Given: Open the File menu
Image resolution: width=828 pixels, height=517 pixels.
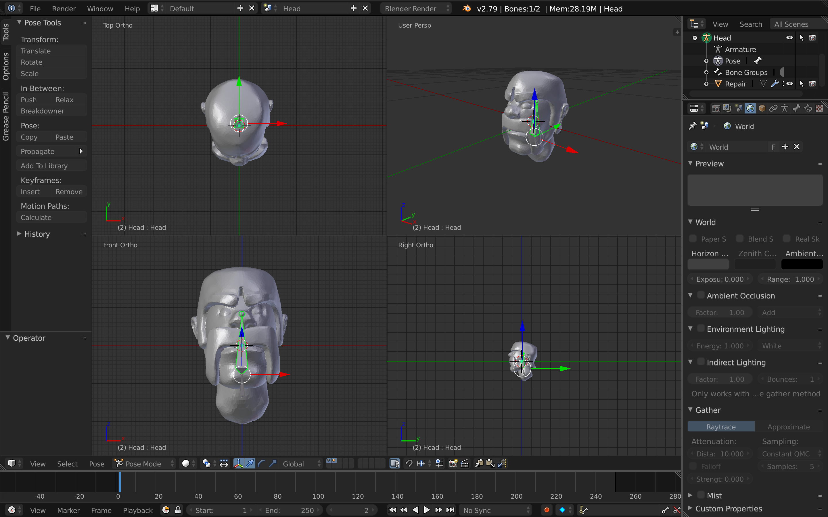Looking at the screenshot, I should 35,9.
